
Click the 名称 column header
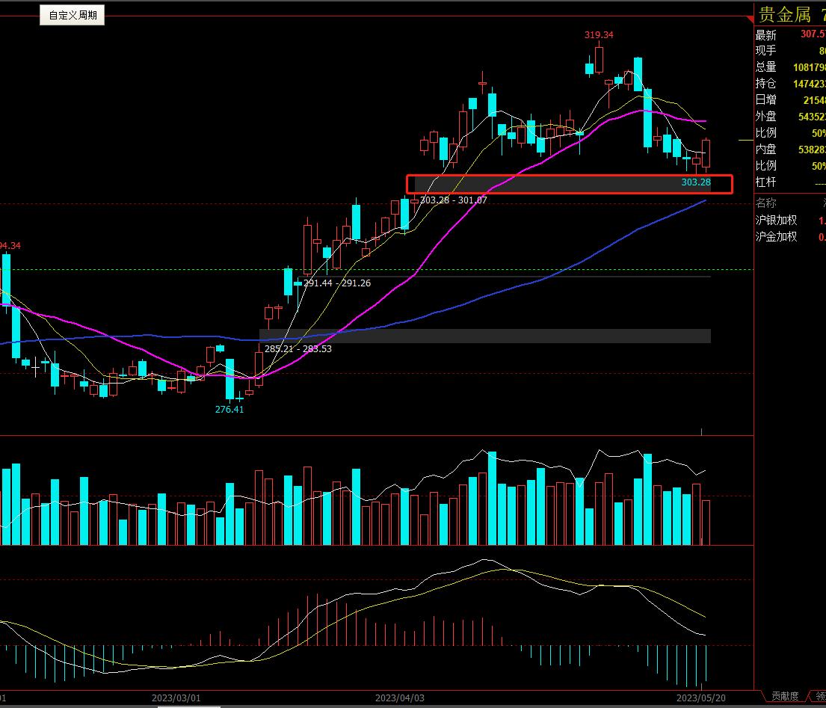pyautogui.click(x=766, y=203)
